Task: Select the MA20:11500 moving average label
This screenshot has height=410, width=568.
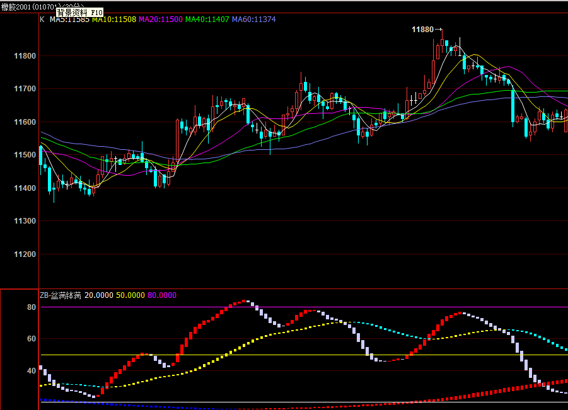Action: click(x=161, y=20)
